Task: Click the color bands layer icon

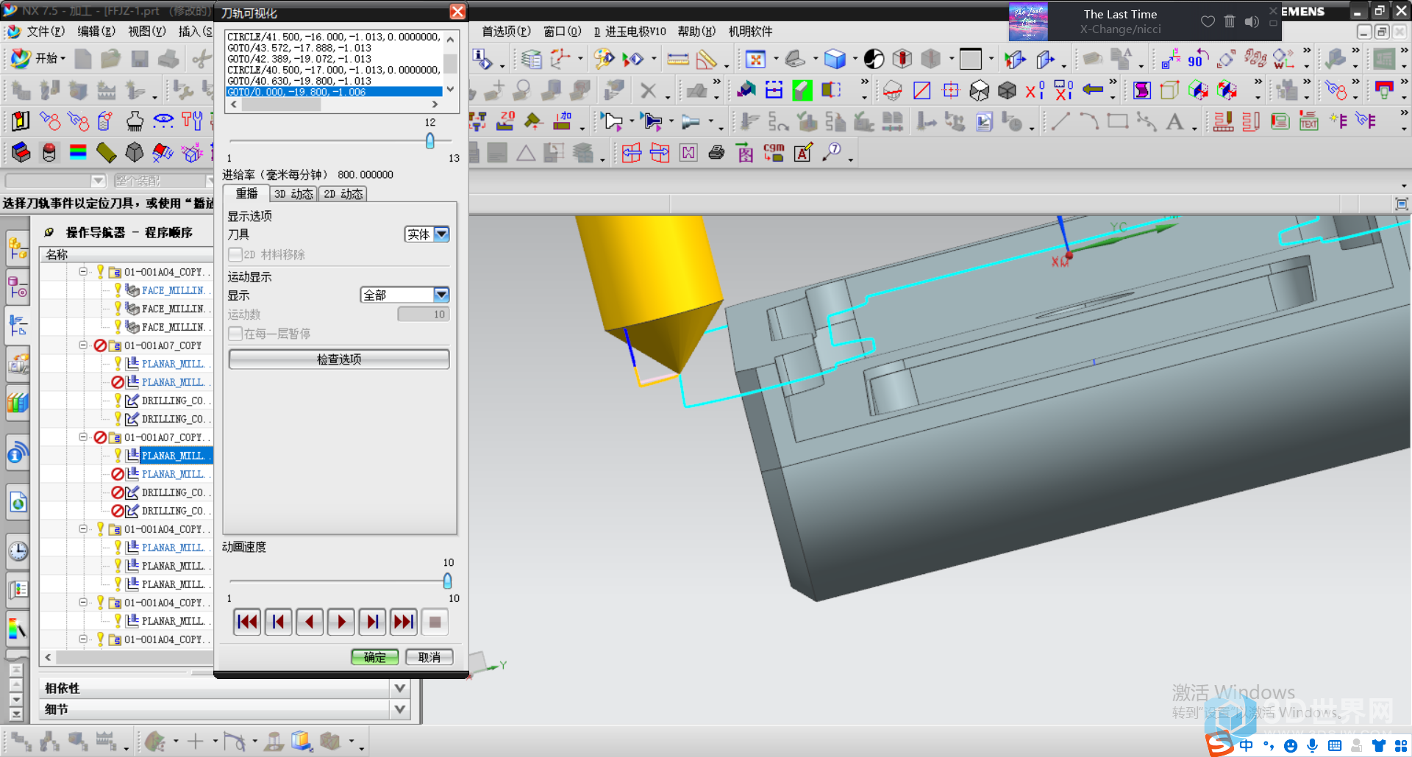Action: point(77,152)
